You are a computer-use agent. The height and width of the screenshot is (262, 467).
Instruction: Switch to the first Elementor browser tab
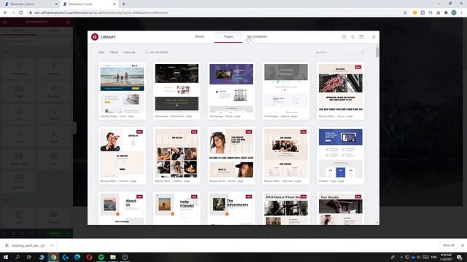point(30,4)
